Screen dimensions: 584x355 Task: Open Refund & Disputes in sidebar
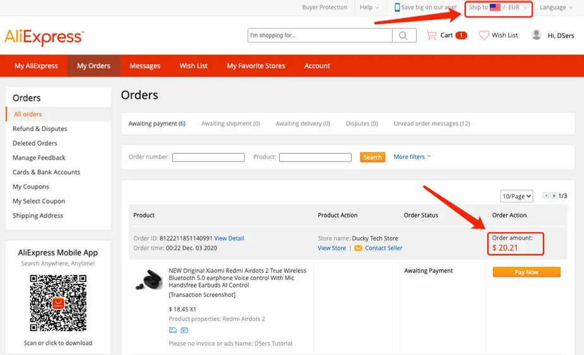[40, 129]
